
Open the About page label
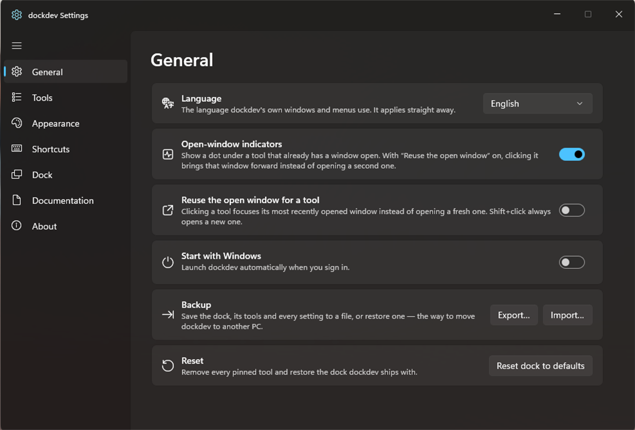[x=44, y=226]
